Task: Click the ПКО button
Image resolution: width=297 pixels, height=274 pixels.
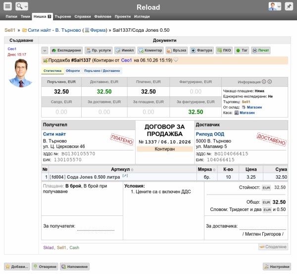Action: tap(224, 51)
